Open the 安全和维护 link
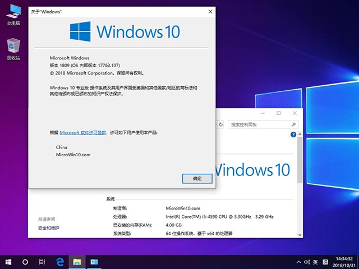This screenshot has height=269, width=359. coord(49,228)
